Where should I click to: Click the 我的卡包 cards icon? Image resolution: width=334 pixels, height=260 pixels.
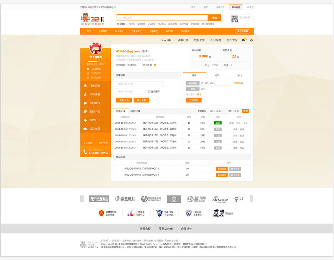[x=85, y=111]
